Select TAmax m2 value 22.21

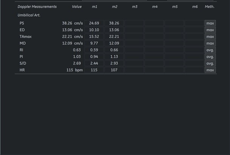114,37
